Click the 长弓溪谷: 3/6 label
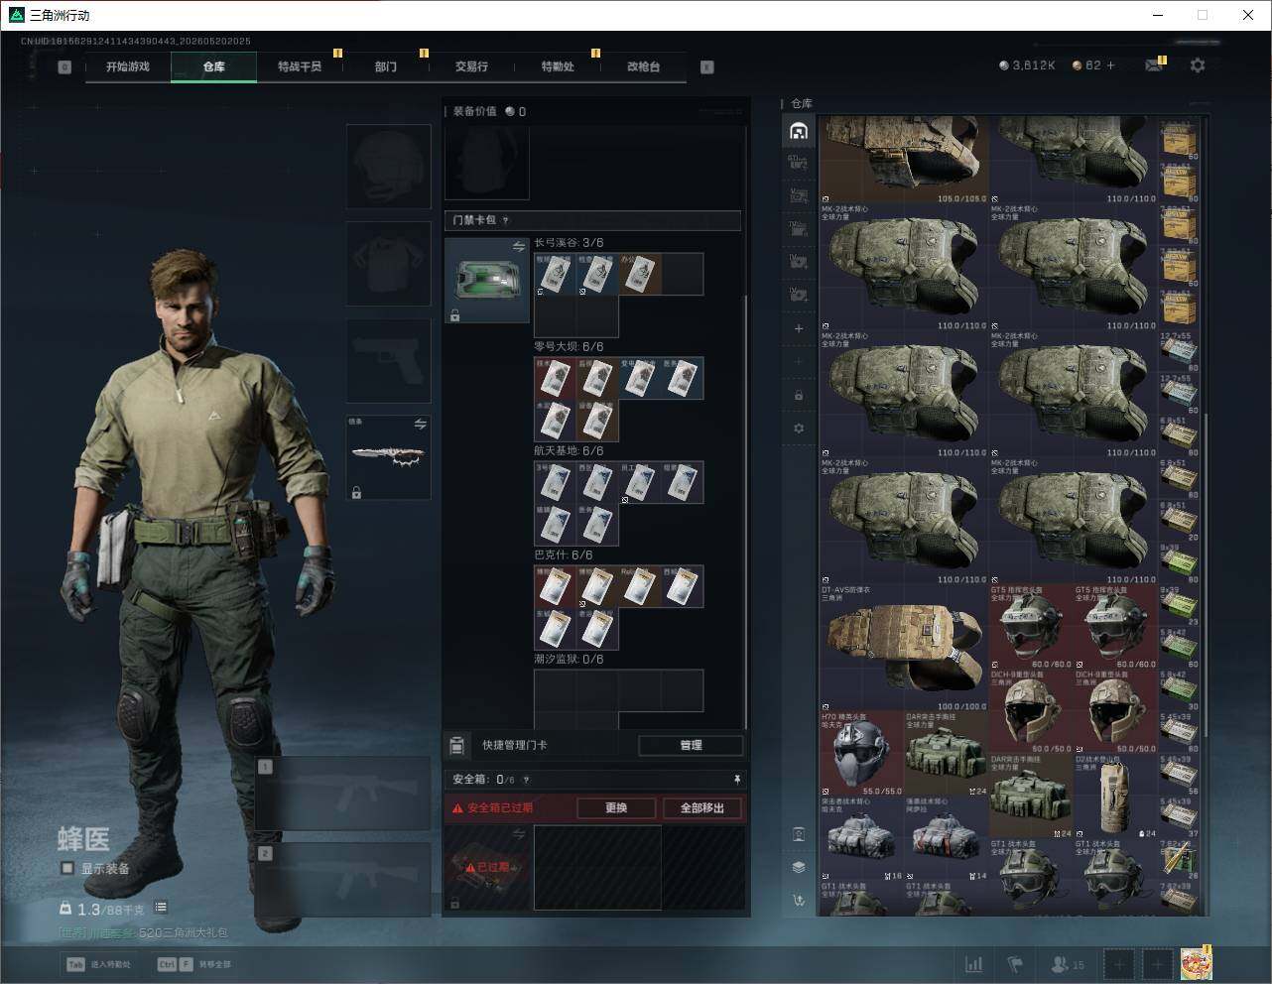Viewport: 1272px width, 984px height. [569, 243]
